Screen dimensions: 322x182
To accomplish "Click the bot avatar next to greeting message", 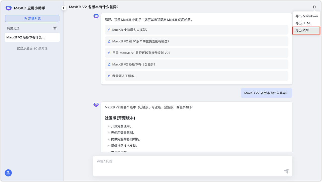I will pyautogui.click(x=96, y=16).
